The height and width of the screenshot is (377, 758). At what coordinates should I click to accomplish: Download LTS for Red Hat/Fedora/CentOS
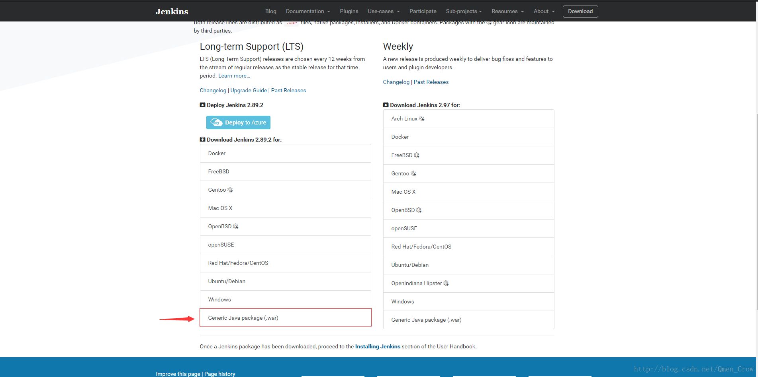coord(285,263)
